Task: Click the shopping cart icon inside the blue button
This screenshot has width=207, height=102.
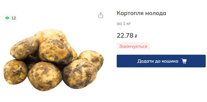Action: coord(184,61)
